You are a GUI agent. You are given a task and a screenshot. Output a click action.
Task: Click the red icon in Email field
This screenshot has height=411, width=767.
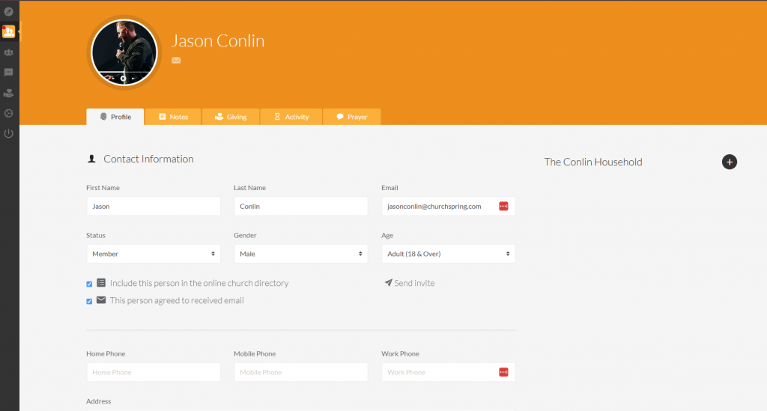tap(503, 206)
